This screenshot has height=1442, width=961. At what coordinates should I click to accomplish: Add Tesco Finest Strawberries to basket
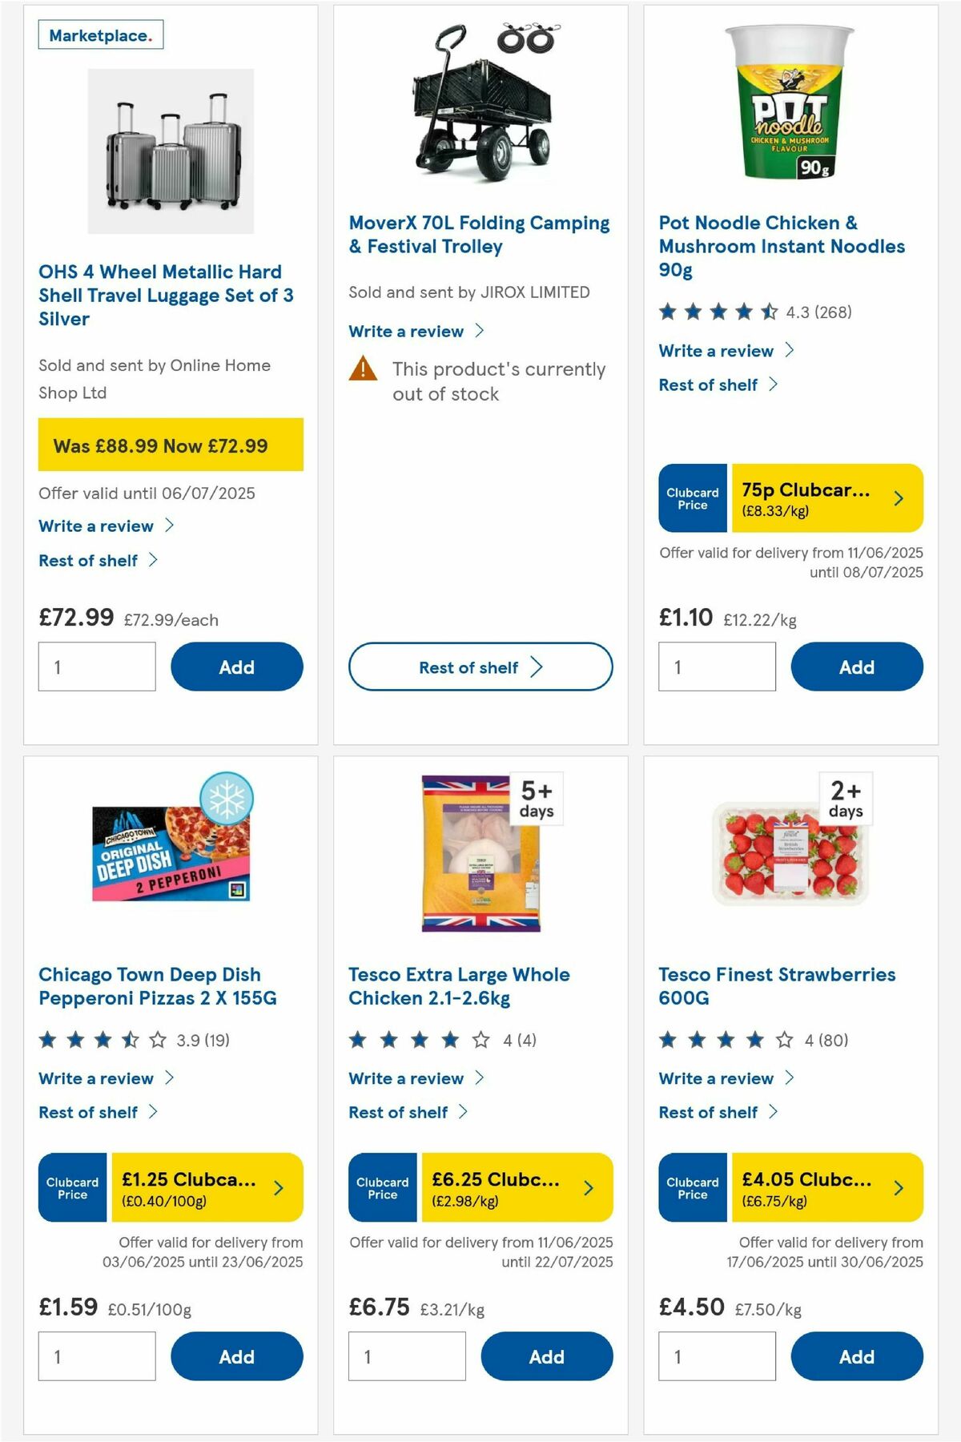click(x=856, y=1356)
